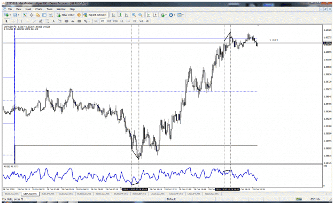Switch chart to H1 timeframe
Screen dimensions: 334x203
(x=122, y=21)
